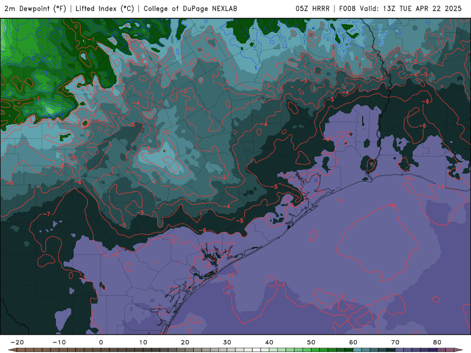The height and width of the screenshot is (353, 471).
Task: Click the 40 tick label on color scale
Action: click(269, 342)
